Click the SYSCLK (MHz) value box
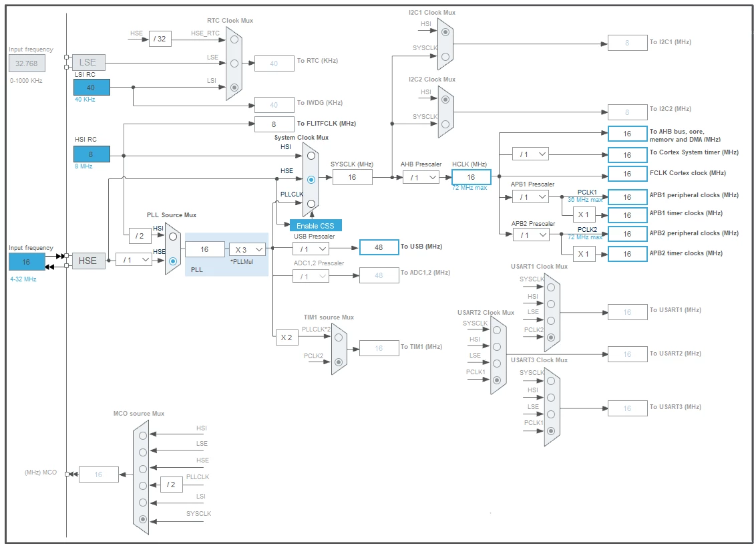The height and width of the screenshot is (546, 756). (x=352, y=178)
